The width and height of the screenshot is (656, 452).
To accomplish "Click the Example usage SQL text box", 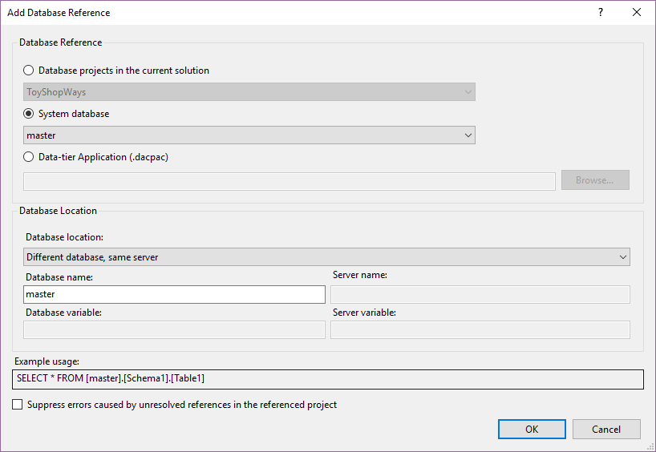I will tap(328, 377).
